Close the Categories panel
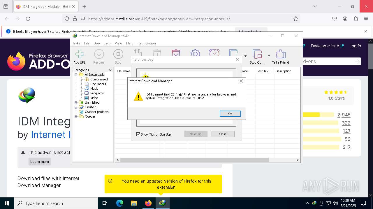Viewport: 373px width, 209px height. (x=110, y=70)
